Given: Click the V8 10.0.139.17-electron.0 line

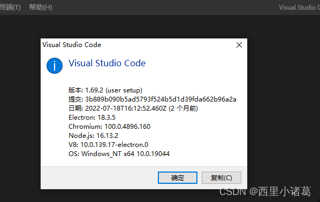Looking at the screenshot, I should coord(109,144).
